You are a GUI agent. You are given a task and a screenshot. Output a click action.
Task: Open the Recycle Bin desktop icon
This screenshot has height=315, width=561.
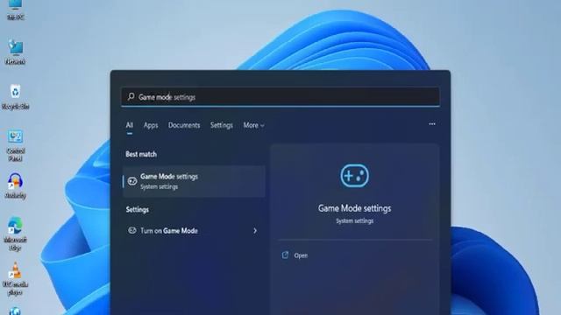15,96
